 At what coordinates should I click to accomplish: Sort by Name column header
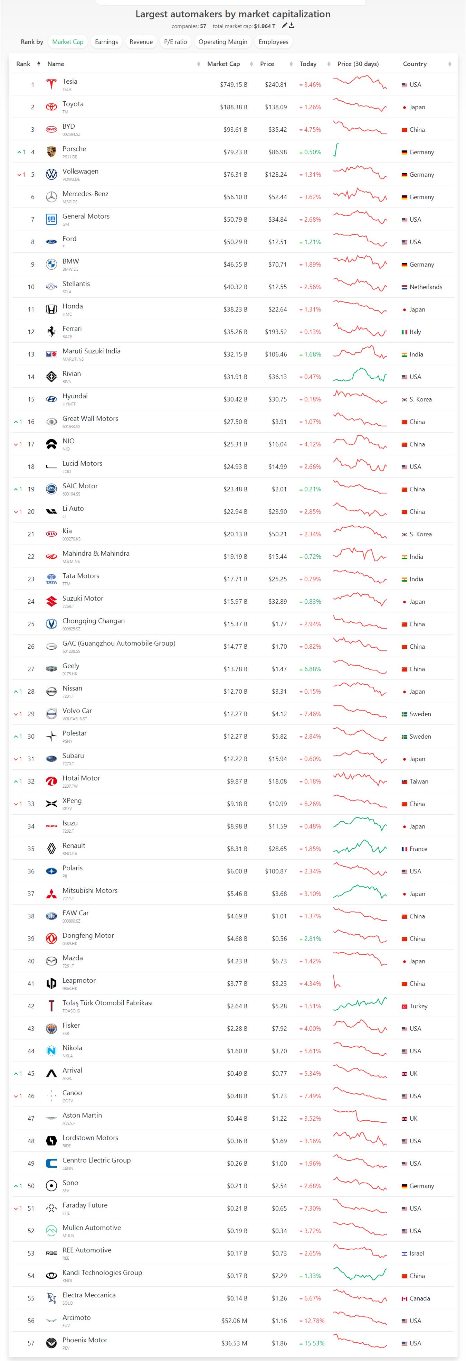[55, 64]
